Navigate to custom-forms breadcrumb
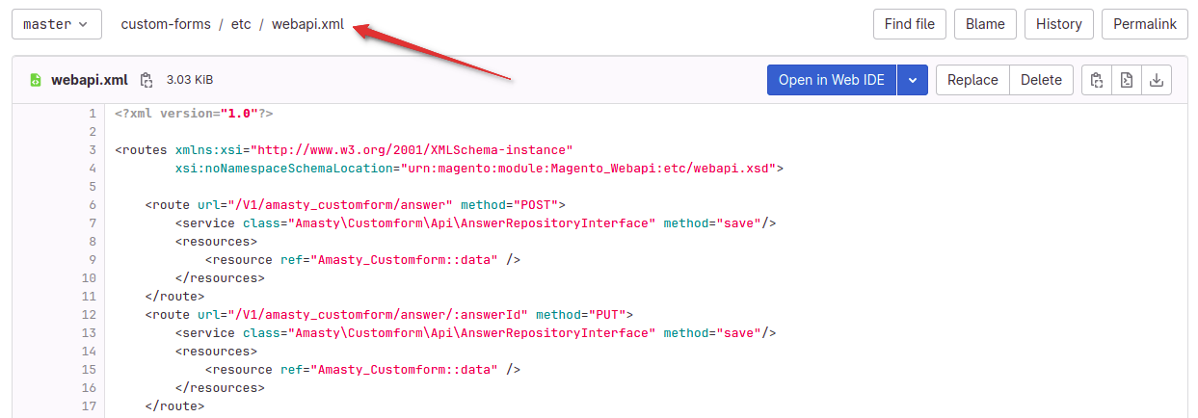Image resolution: width=1198 pixels, height=418 pixels. click(166, 24)
